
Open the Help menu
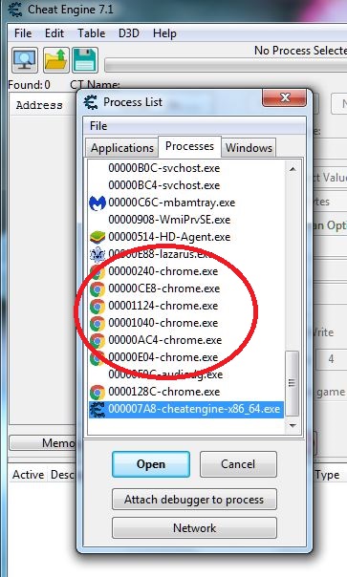tap(164, 33)
